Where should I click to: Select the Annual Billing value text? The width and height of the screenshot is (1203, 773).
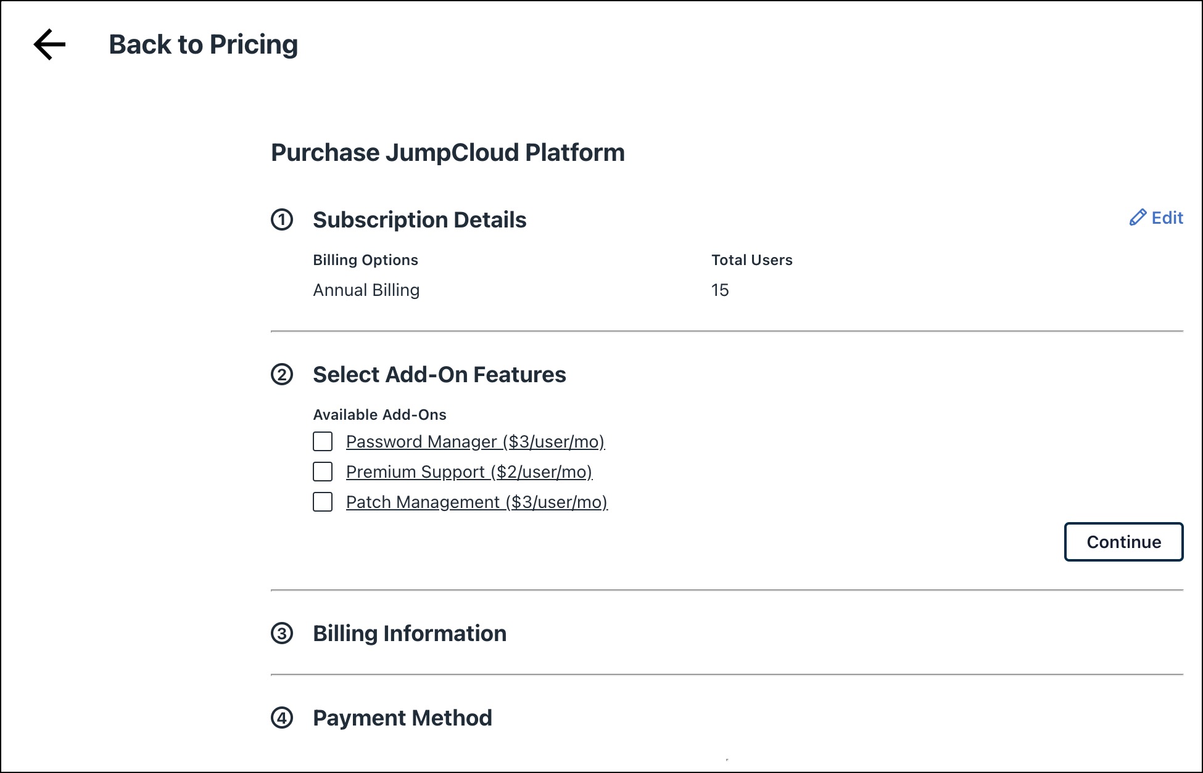coord(366,290)
